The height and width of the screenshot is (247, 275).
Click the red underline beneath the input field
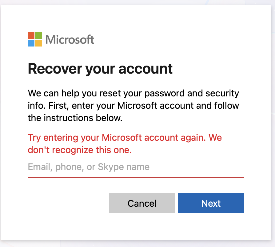click(x=135, y=177)
